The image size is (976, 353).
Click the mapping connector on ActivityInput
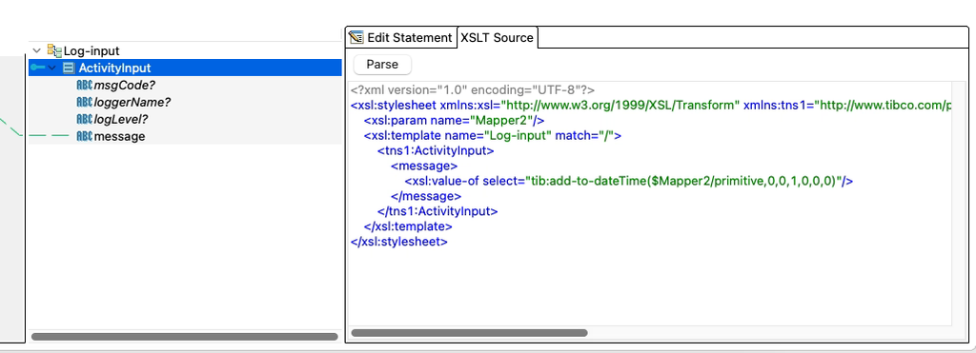37,69
